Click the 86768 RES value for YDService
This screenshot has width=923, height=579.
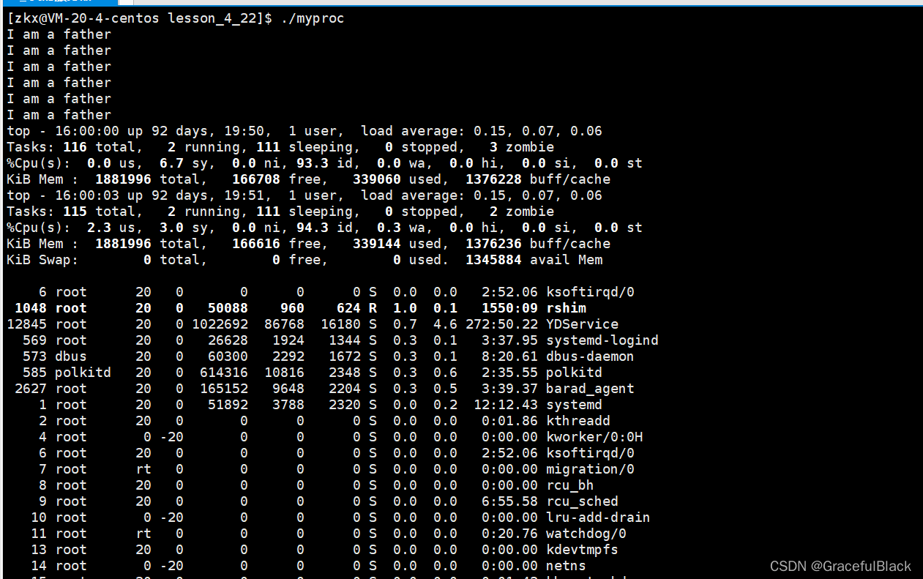[x=285, y=324]
